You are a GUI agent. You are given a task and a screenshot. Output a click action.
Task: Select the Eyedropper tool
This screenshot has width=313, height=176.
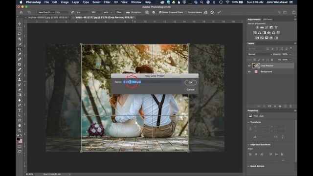20,54
